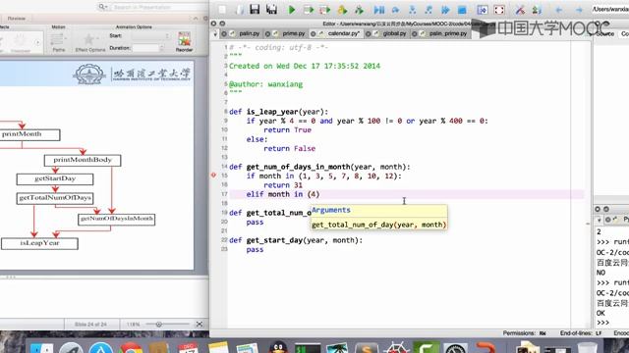The width and height of the screenshot is (629, 353).
Task: Run cell and advance in Spyder
Action: [x=325, y=10]
